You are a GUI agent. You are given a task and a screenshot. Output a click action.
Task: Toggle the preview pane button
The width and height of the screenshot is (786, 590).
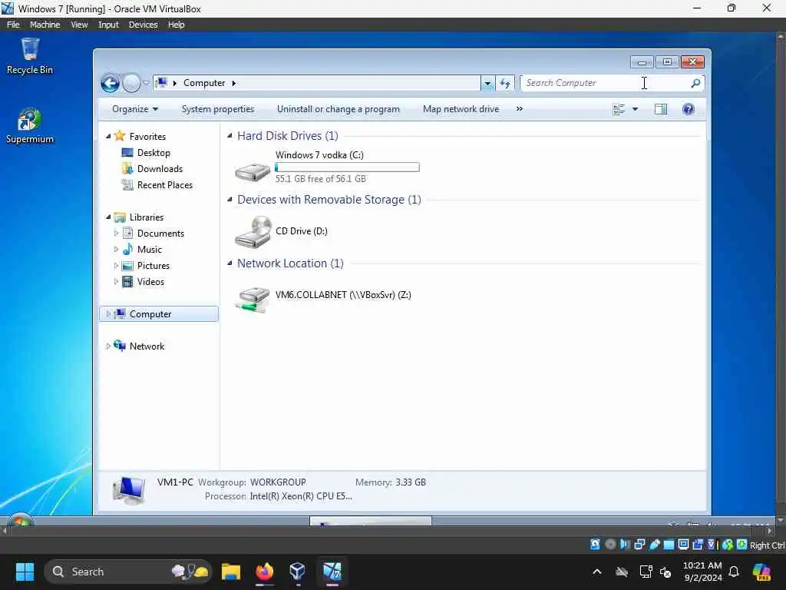tap(661, 109)
